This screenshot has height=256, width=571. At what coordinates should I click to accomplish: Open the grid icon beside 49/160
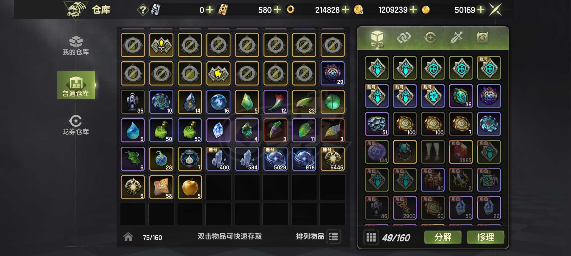[x=371, y=237]
